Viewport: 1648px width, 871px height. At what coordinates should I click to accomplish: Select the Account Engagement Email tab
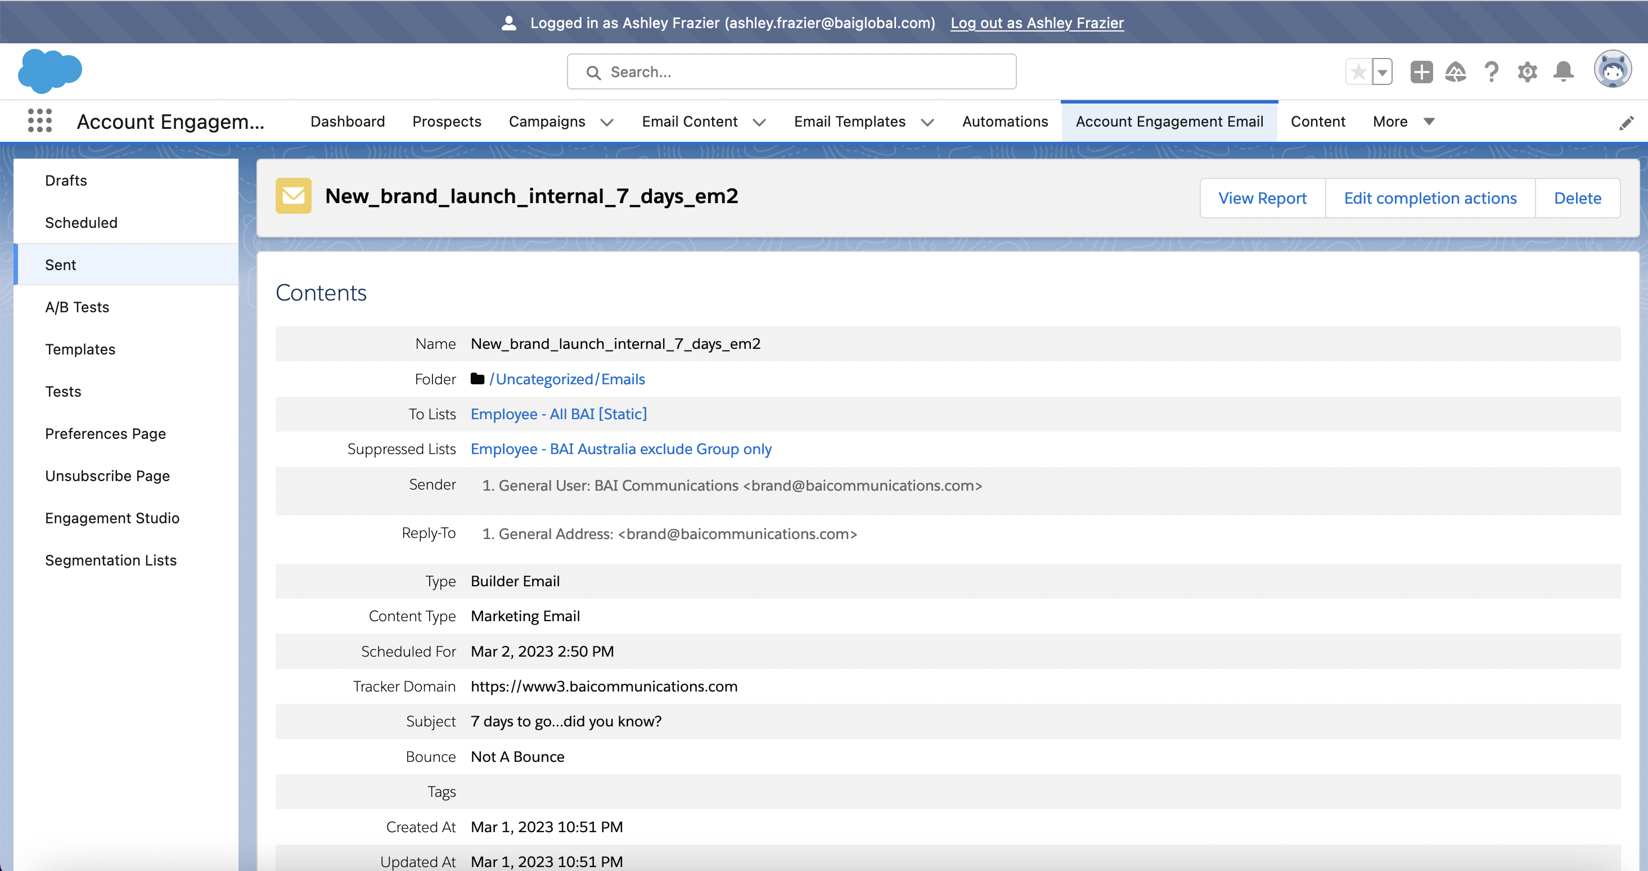[x=1169, y=122]
